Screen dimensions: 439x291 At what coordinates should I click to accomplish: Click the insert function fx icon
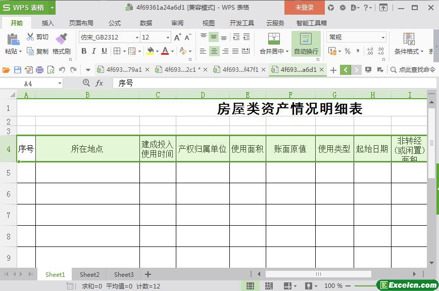[100, 83]
